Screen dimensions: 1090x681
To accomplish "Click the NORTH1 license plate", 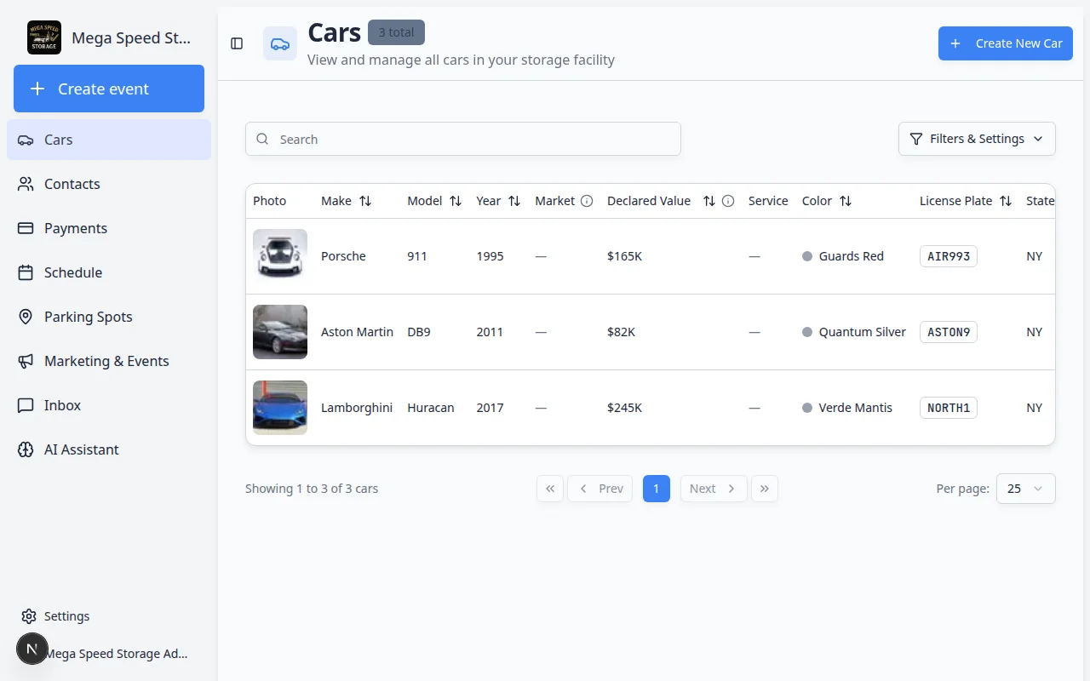I will click(949, 408).
